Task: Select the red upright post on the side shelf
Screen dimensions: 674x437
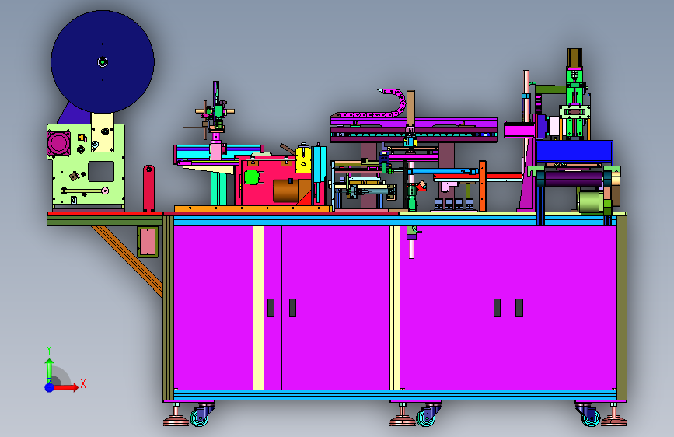Action: pos(148,188)
